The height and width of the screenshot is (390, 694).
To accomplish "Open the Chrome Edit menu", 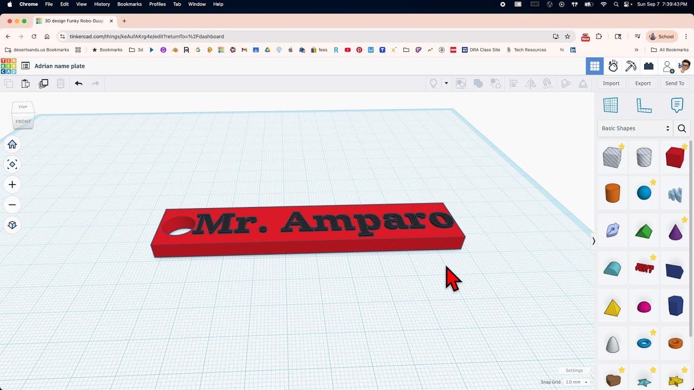I will click(x=65, y=4).
